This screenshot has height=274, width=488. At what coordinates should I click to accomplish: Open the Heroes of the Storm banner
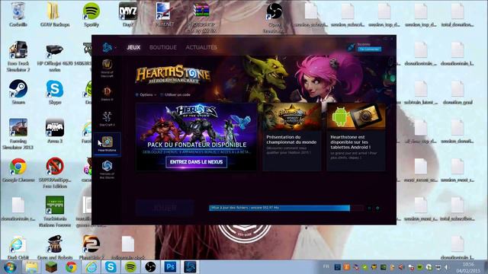tap(196, 137)
